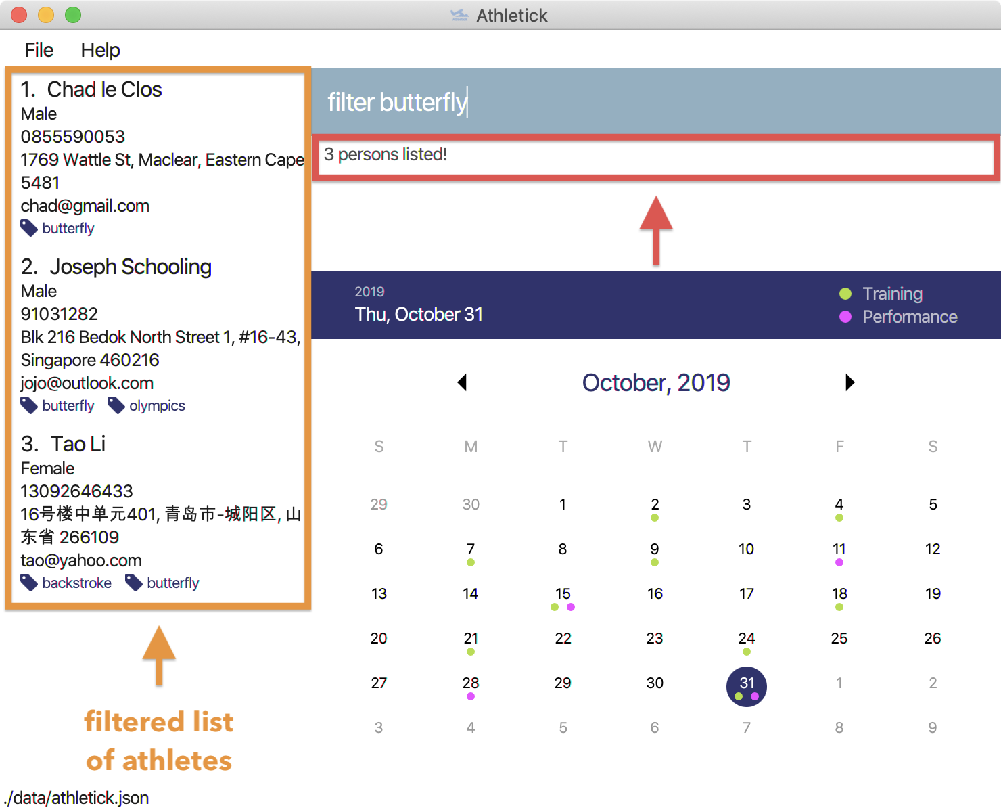Select October 26 on calendar
Screen dimensions: 1001x812
pyautogui.click(x=933, y=639)
